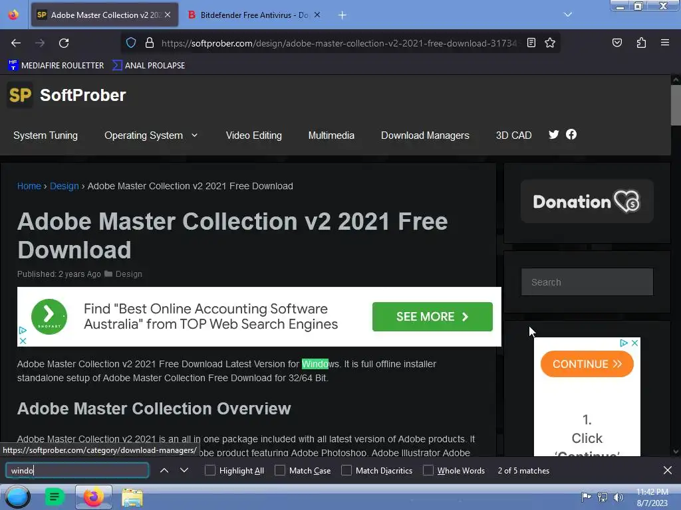
Task: Click the 'Adobe Master Collection Overview' heading
Action: pyautogui.click(x=154, y=408)
